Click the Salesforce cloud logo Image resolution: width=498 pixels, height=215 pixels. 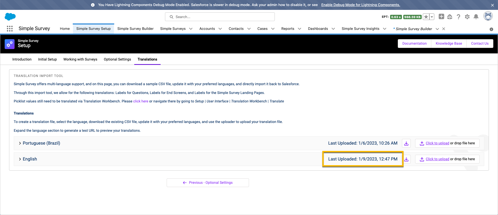(10, 17)
